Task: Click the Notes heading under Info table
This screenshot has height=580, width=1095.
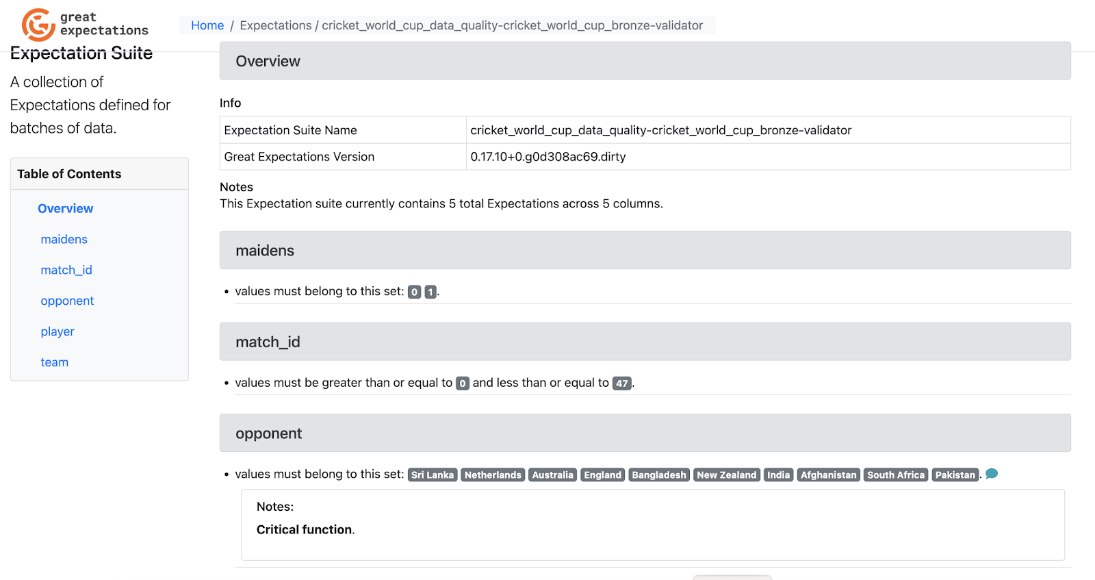Action: click(237, 187)
